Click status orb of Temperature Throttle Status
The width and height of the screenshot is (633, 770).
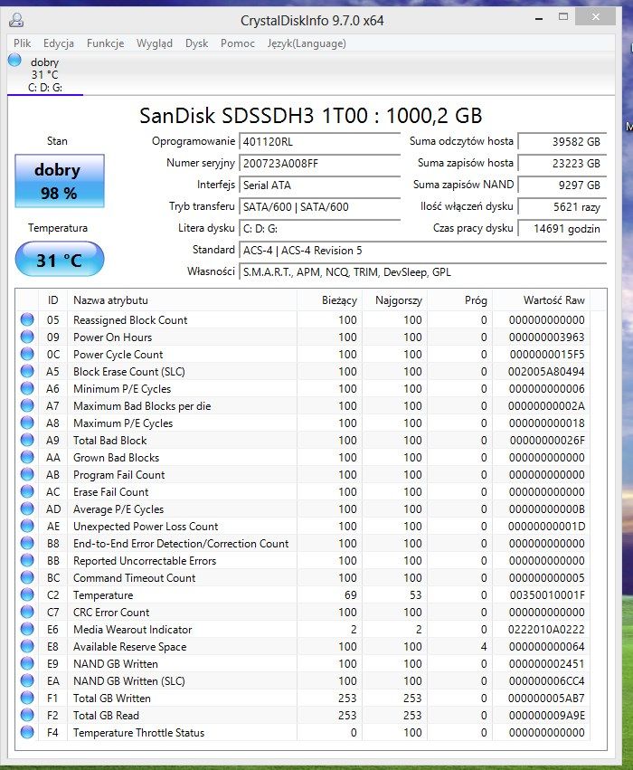pyautogui.click(x=27, y=732)
